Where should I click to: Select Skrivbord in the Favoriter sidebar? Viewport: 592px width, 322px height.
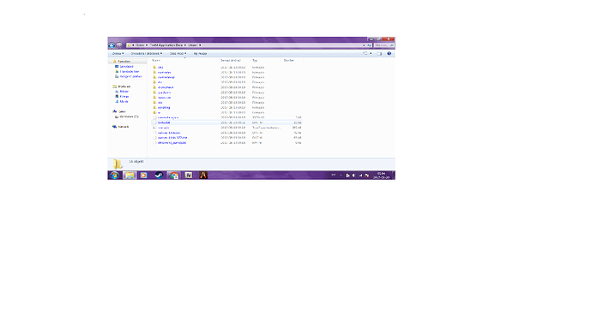pyautogui.click(x=126, y=66)
